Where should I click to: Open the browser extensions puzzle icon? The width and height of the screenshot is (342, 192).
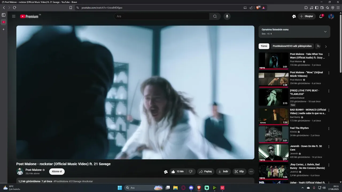click(x=306, y=8)
